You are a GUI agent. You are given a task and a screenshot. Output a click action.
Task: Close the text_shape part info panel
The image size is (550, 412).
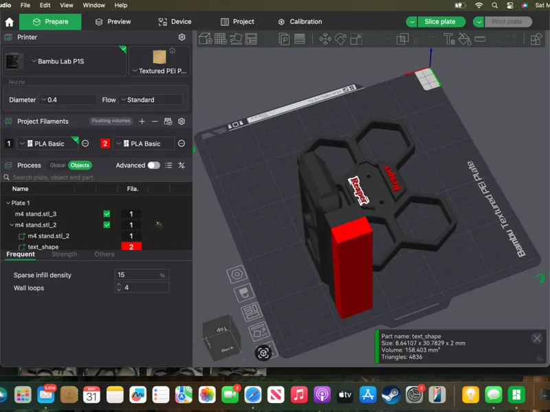point(537,338)
